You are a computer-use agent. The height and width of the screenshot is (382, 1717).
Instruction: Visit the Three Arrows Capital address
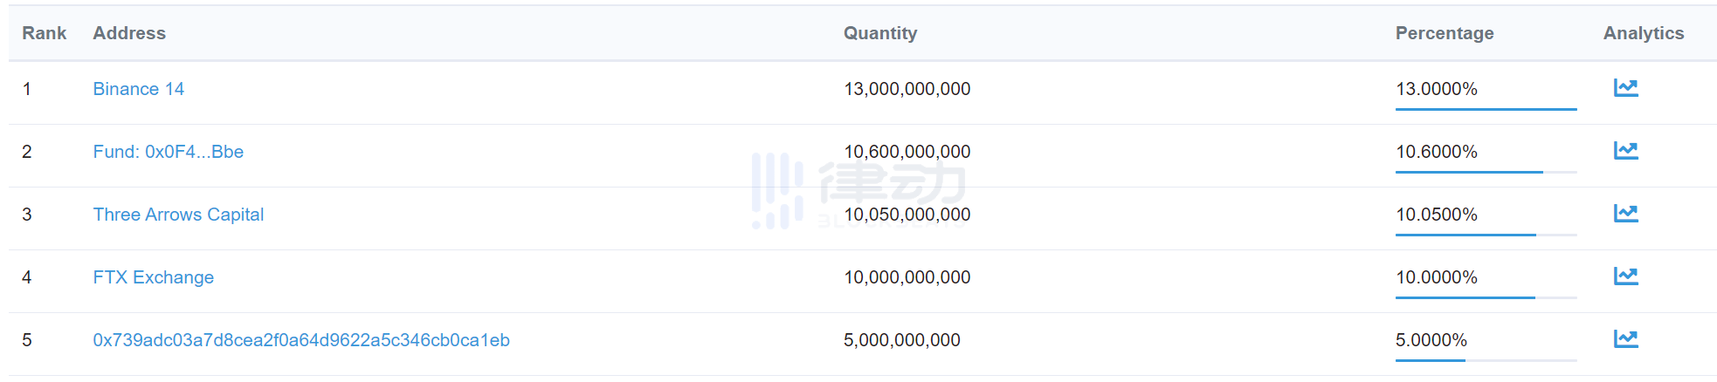click(x=178, y=215)
